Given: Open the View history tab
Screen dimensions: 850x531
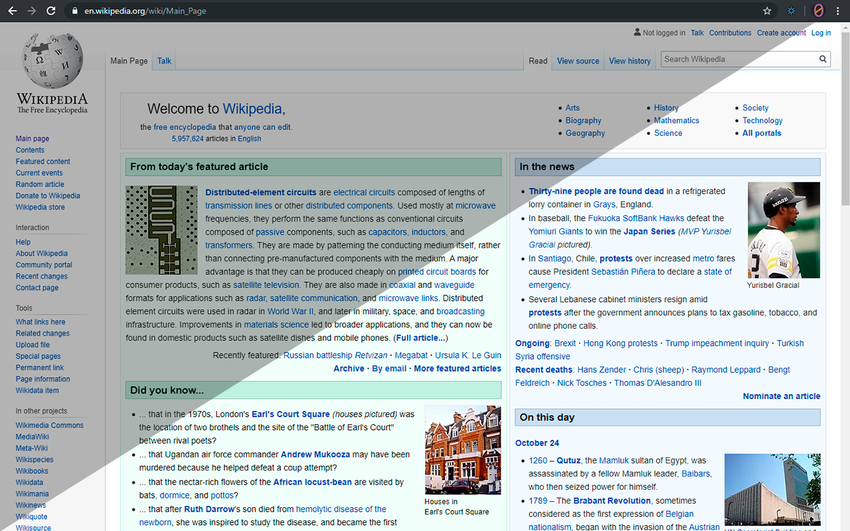Looking at the screenshot, I should pyautogui.click(x=630, y=61).
